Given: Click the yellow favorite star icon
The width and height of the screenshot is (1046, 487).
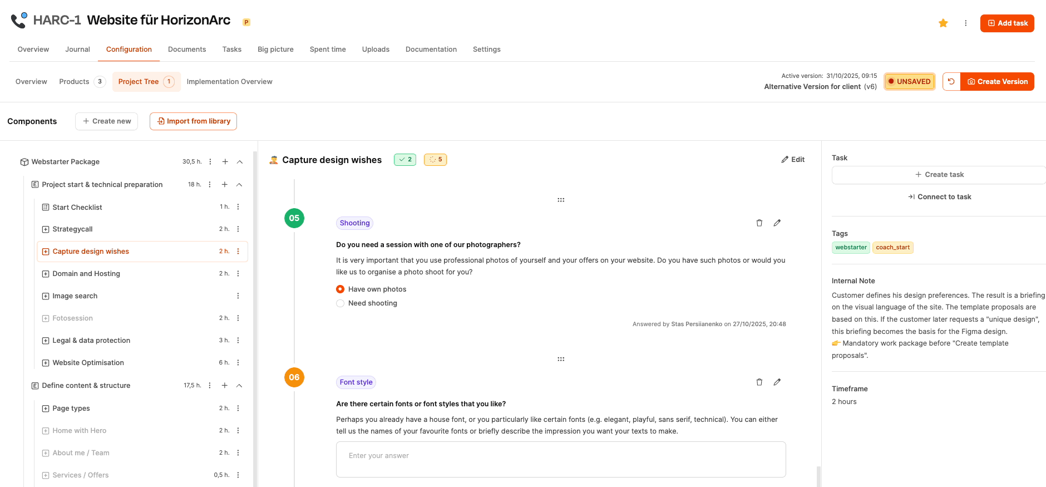Looking at the screenshot, I should (x=943, y=23).
